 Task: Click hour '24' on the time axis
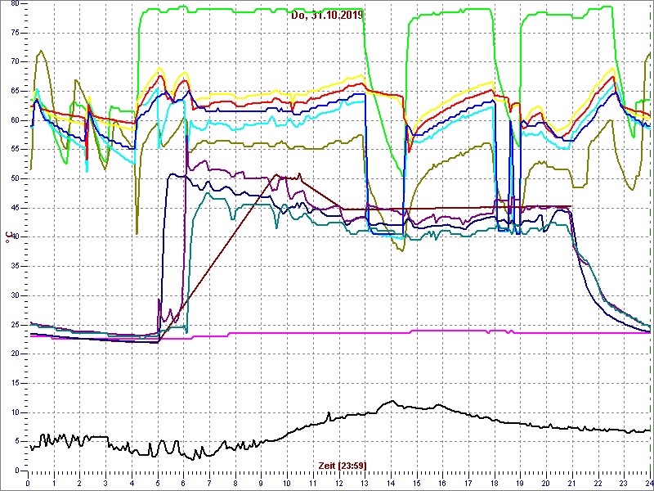(x=649, y=483)
